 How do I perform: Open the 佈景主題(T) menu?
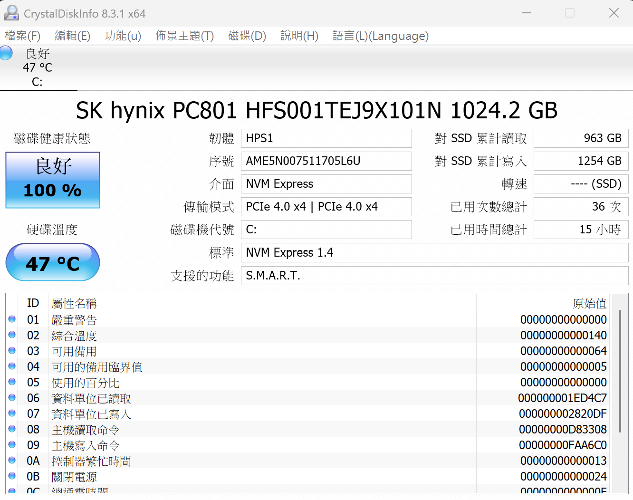tap(185, 36)
